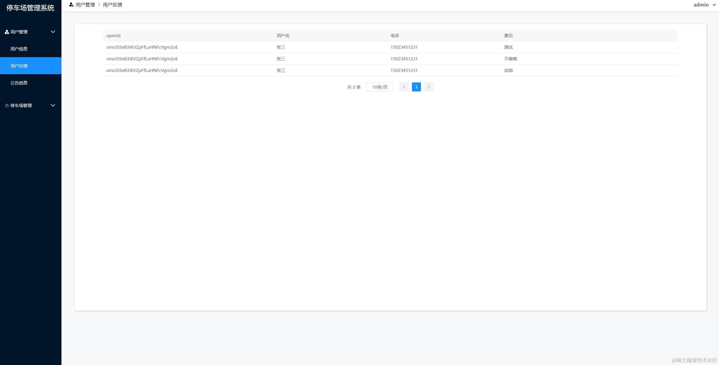This screenshot has width=719, height=365.
Task: Click the user icon beside 用户管理 in sidebar
Action: pyautogui.click(x=7, y=32)
